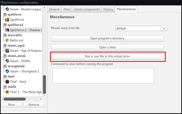Select the stronghold2 virtual drive

(16, 66)
